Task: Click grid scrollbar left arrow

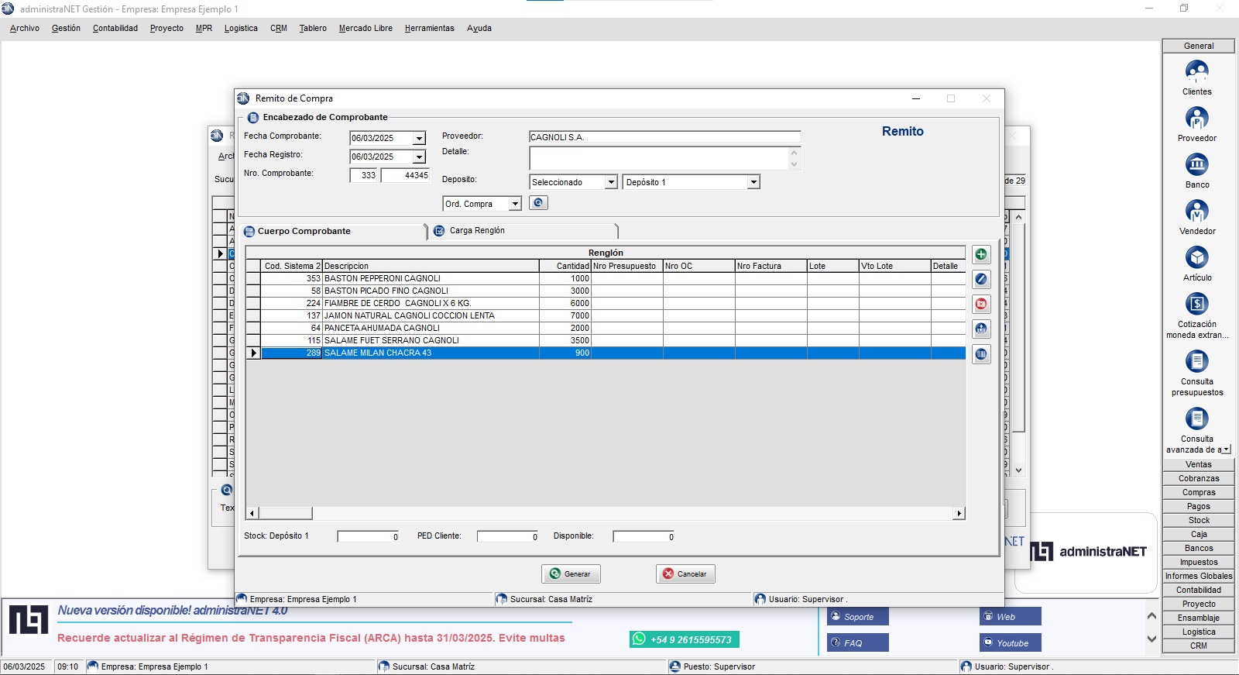Action: (x=252, y=513)
